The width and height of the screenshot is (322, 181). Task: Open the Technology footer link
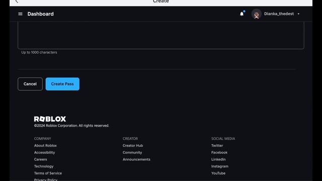[44, 166]
